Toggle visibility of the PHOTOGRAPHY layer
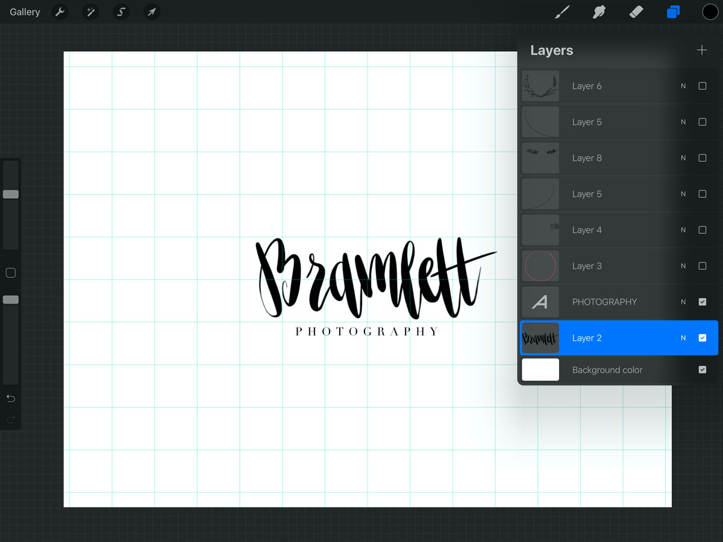 click(x=702, y=302)
